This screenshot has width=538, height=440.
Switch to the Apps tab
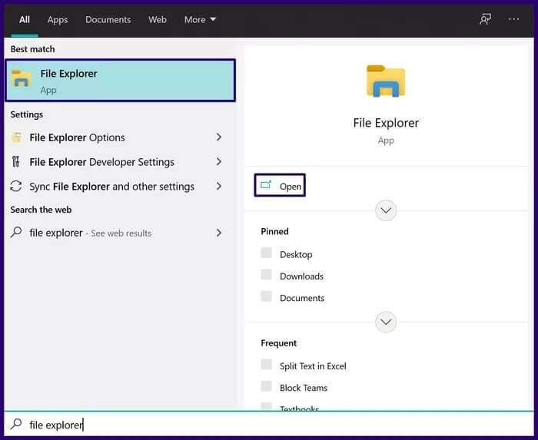point(58,19)
